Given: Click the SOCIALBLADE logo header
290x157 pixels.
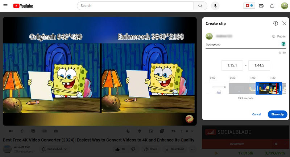Looking at the screenshot, I should (x=228, y=132).
